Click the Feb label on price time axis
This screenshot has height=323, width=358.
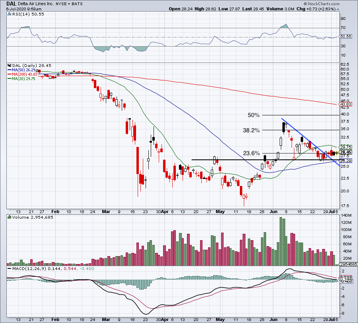[55, 211]
